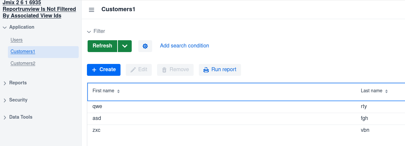Click the Add search condition link
This screenshot has width=405, height=146.
(184, 46)
